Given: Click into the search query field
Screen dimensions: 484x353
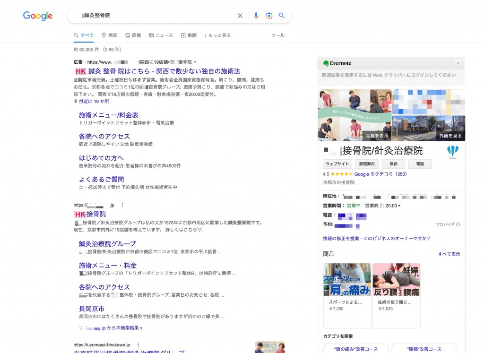Looking at the screenshot, I should click(157, 16).
